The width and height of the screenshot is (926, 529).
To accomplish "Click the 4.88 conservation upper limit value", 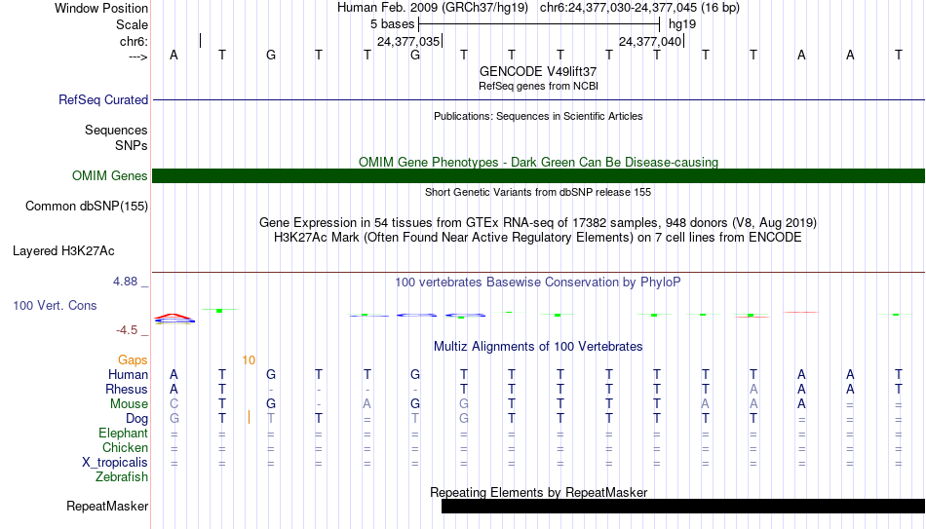I will tap(125, 282).
